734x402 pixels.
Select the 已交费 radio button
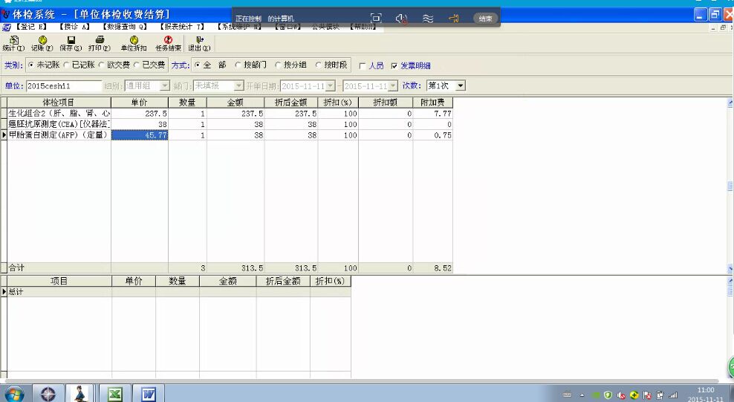136,65
